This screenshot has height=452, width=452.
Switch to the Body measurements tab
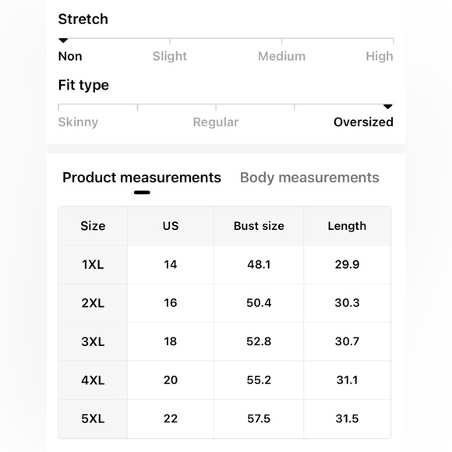click(309, 178)
